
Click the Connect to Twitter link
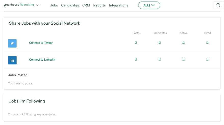41,43
